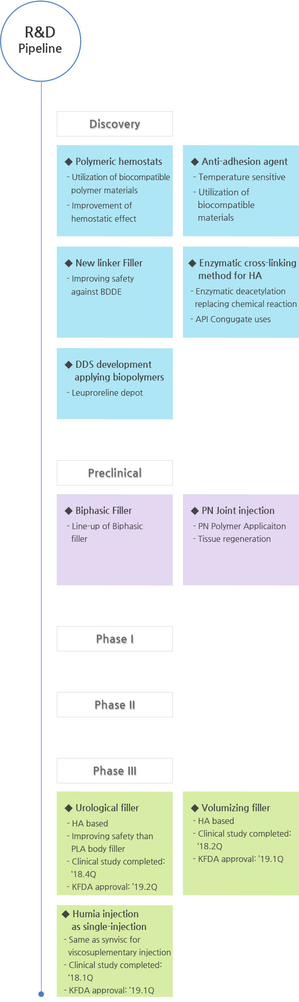Click diamond icon beside DDS development
This screenshot has width=299, height=1002.
[x=68, y=365]
